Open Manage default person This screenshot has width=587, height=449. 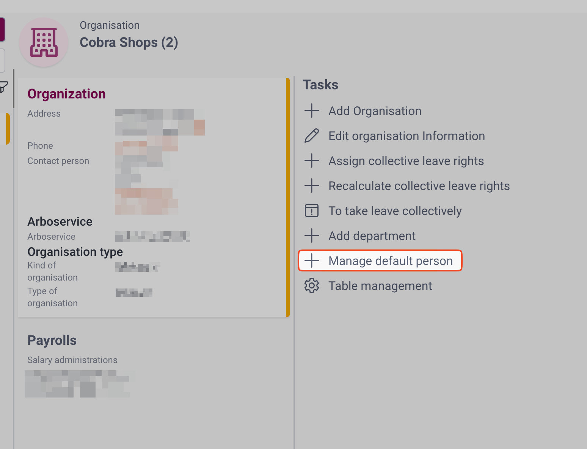[391, 261]
